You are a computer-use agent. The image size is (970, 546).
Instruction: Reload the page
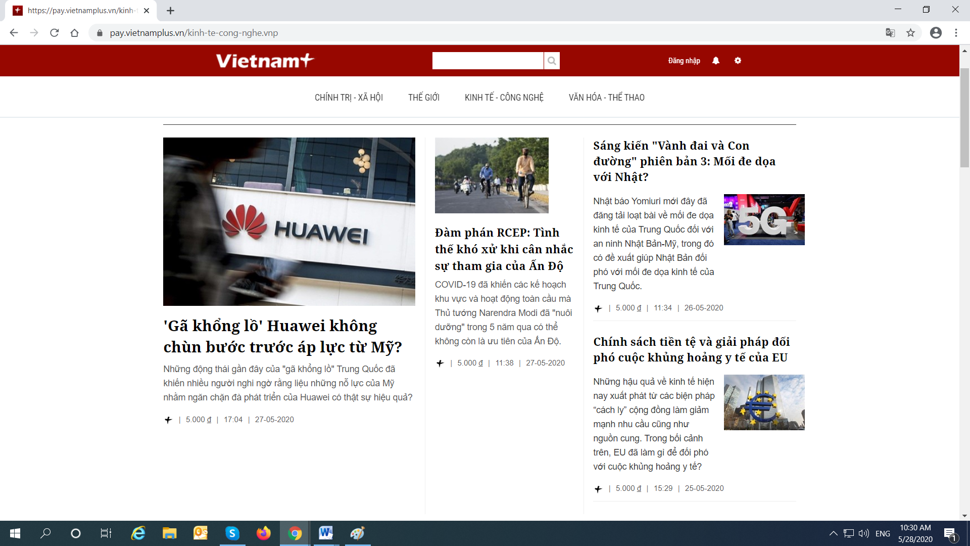(x=55, y=33)
